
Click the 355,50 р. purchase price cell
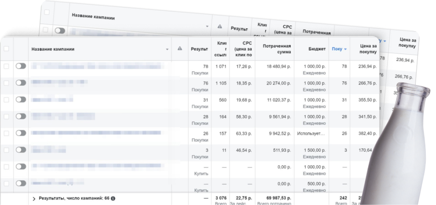(x=367, y=100)
